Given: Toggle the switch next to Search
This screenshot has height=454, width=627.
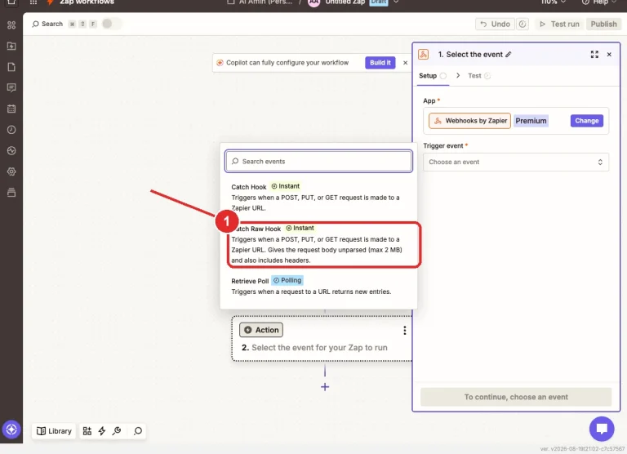Looking at the screenshot, I should [x=111, y=24].
